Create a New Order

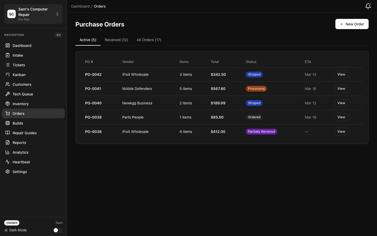[x=352, y=24]
